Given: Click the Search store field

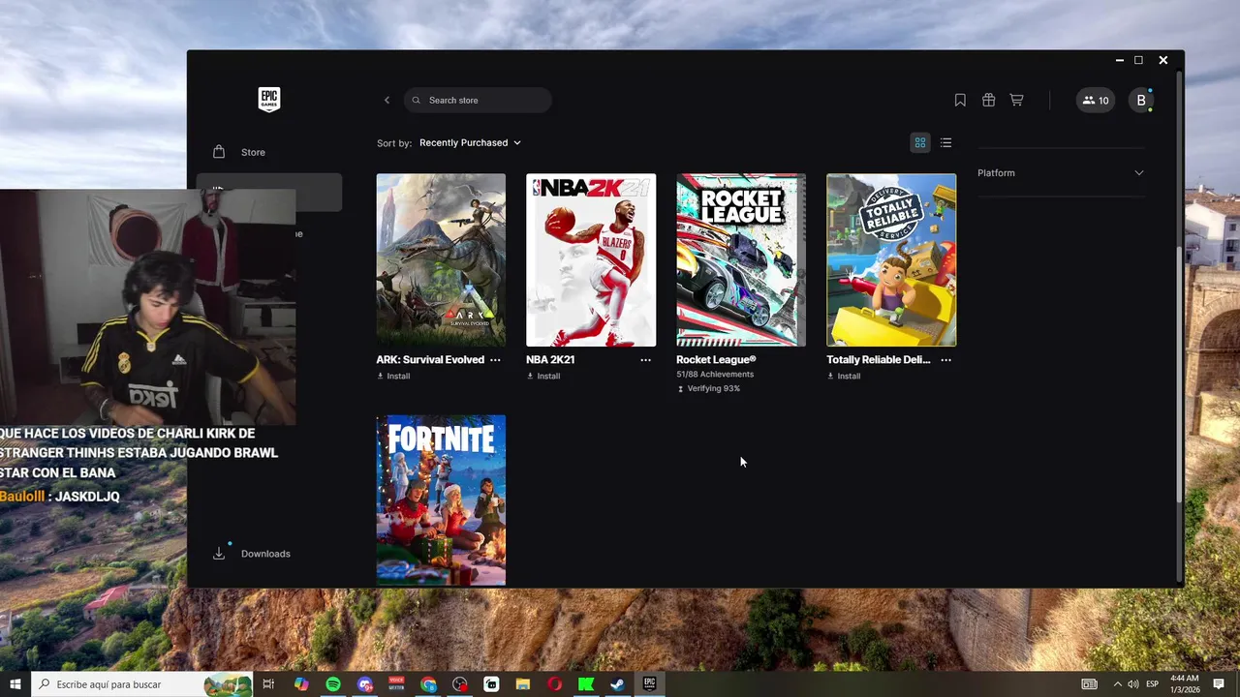Looking at the screenshot, I should [478, 100].
